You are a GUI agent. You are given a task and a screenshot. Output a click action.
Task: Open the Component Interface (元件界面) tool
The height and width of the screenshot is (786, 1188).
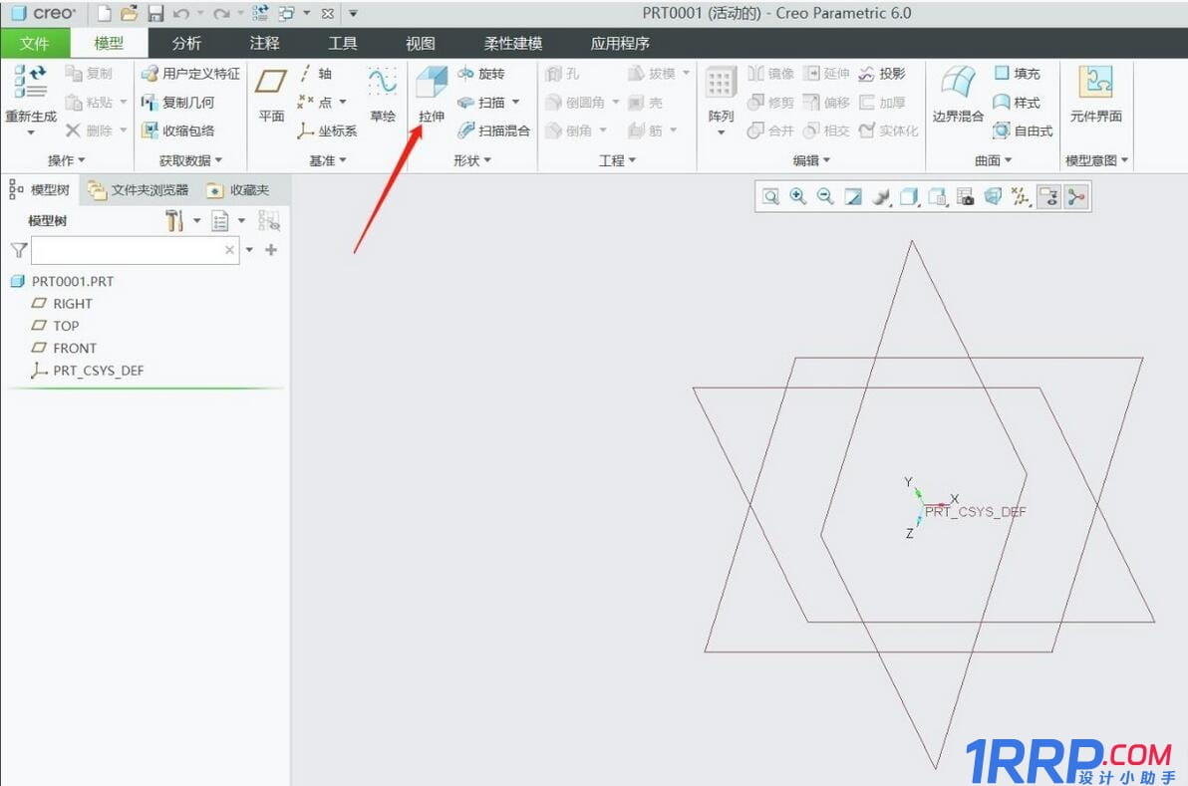tap(1095, 97)
